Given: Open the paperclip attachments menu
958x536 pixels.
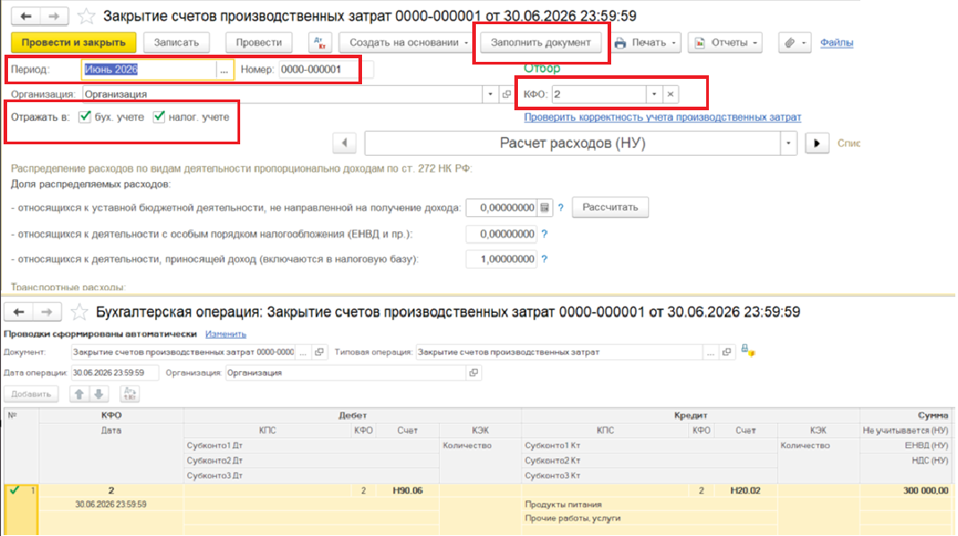Looking at the screenshot, I should (x=795, y=42).
